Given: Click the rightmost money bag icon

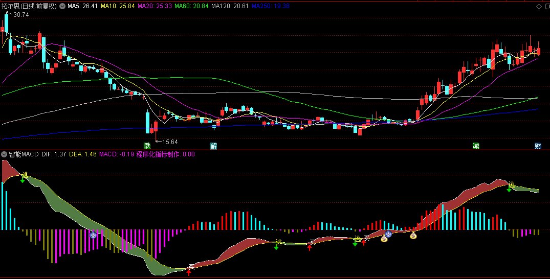Looking at the screenshot, I should (413, 235).
